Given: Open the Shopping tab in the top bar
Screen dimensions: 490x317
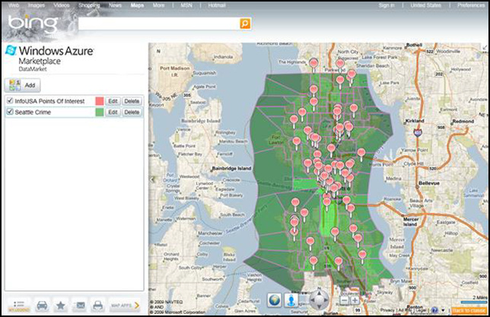Looking at the screenshot, I should tap(89, 5).
